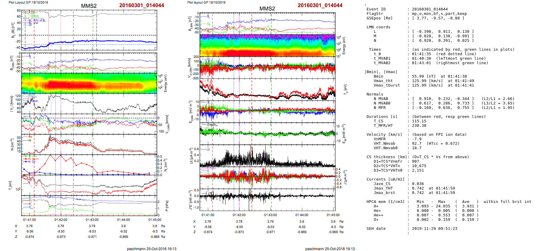Click the red '20160301_014044' title over the left plot
The height and width of the screenshot is (251, 539).
(142, 5)
